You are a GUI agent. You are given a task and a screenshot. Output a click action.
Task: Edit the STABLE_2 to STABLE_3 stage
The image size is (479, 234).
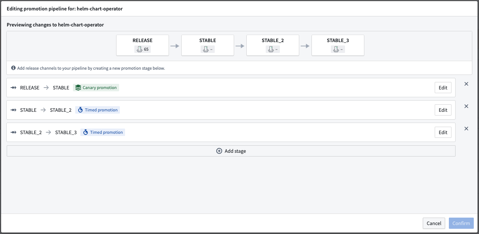tap(443, 133)
